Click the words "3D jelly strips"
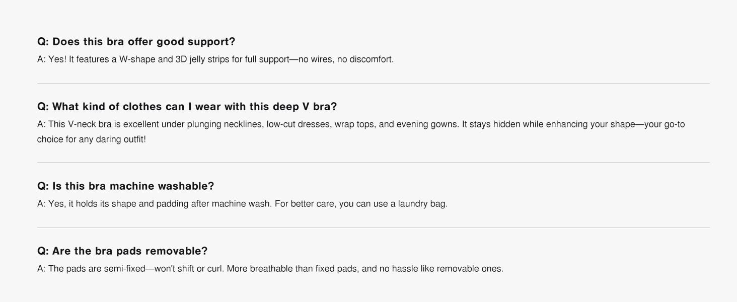The height and width of the screenshot is (302, 737). (202, 59)
